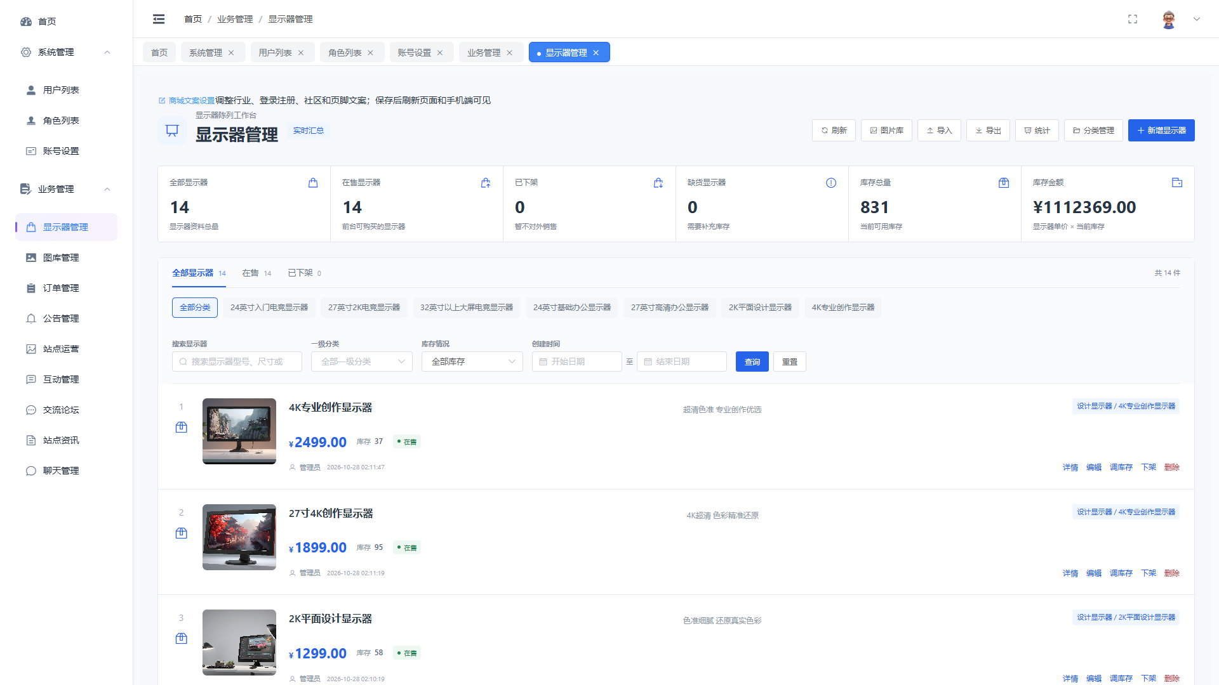This screenshot has height=685, width=1219.
Task: Click the 库存总量 card icon
Action: click(x=1004, y=183)
